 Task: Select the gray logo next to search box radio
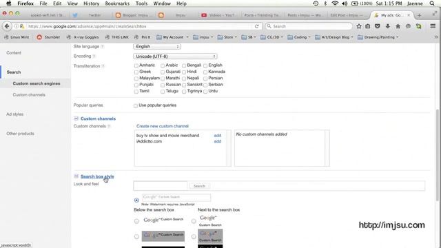(194, 237)
